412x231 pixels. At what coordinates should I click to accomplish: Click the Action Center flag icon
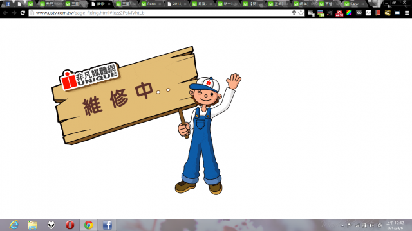[x=350, y=225]
